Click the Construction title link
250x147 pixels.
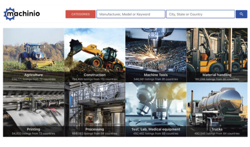pyautogui.click(x=95, y=75)
